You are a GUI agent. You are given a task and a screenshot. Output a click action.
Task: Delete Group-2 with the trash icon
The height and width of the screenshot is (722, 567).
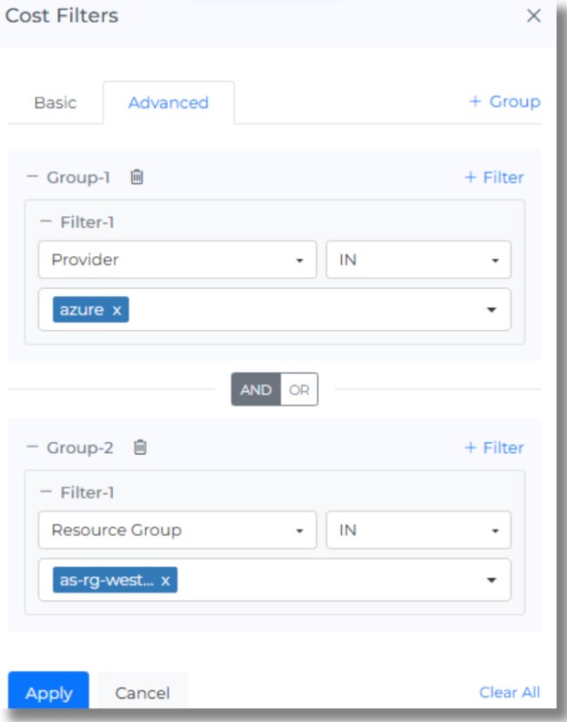coord(139,448)
